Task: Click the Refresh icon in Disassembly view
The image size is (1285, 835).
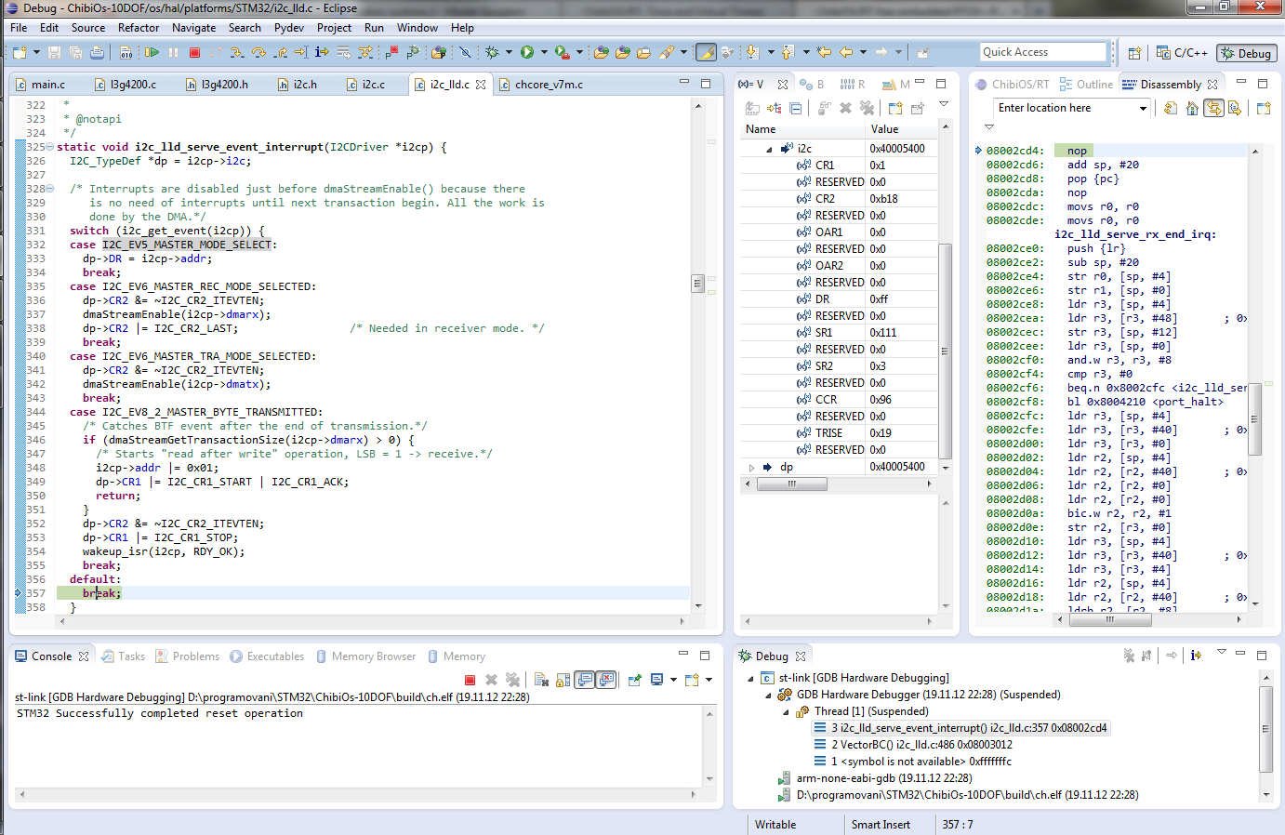Action: tap(1171, 108)
